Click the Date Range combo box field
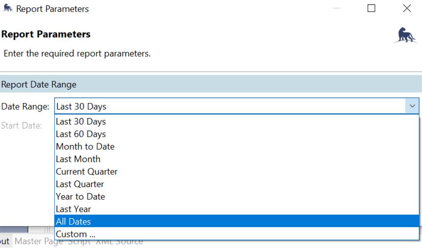Screen dimensions: 422x249 [x=230, y=107]
